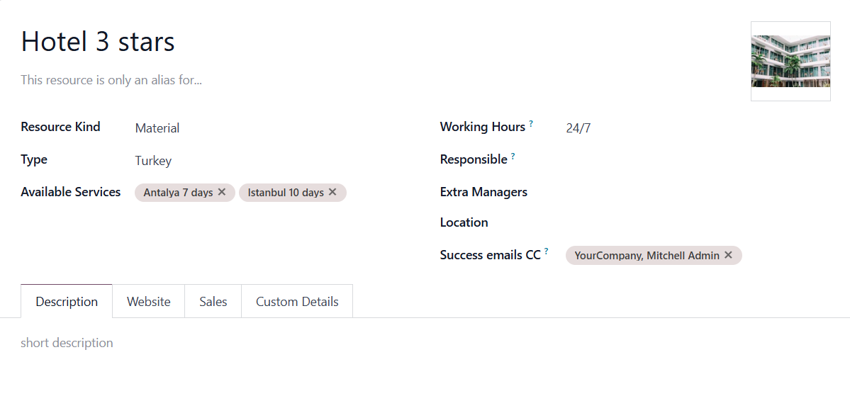Click the resource alias note field
Screen dimensions: 850x413
(379, 80)
